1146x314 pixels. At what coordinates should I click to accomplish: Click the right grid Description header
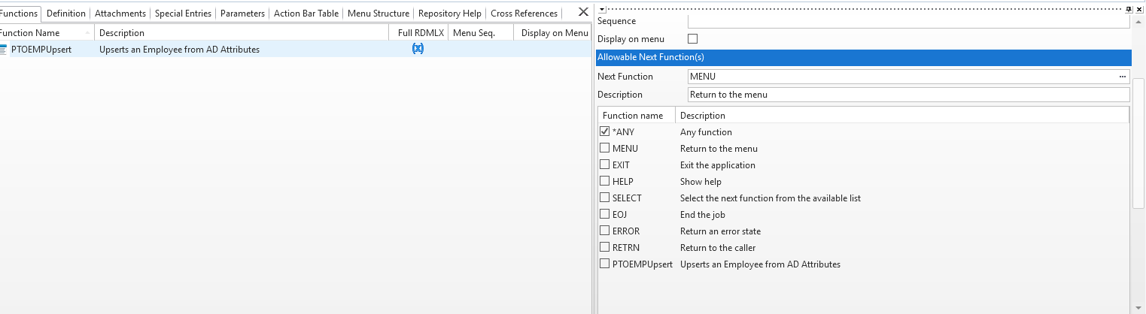point(902,116)
